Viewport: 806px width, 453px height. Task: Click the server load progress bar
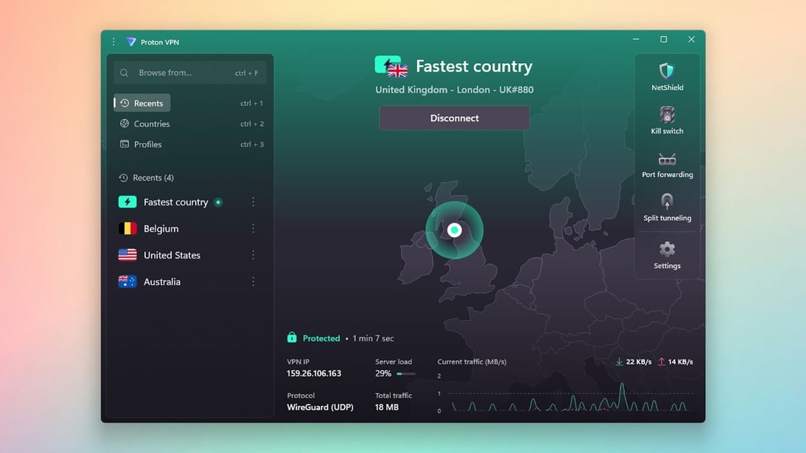point(406,374)
